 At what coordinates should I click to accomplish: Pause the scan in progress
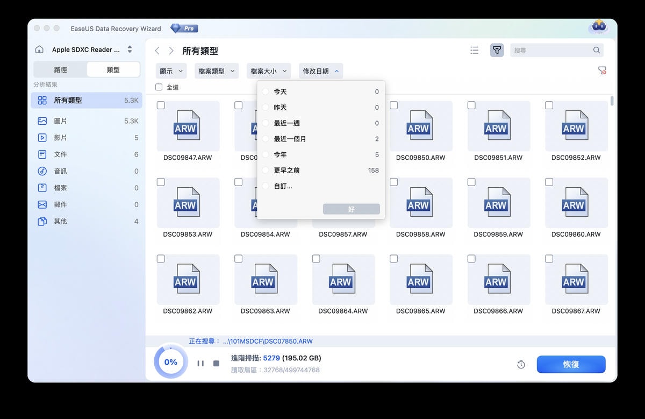pyautogui.click(x=200, y=364)
